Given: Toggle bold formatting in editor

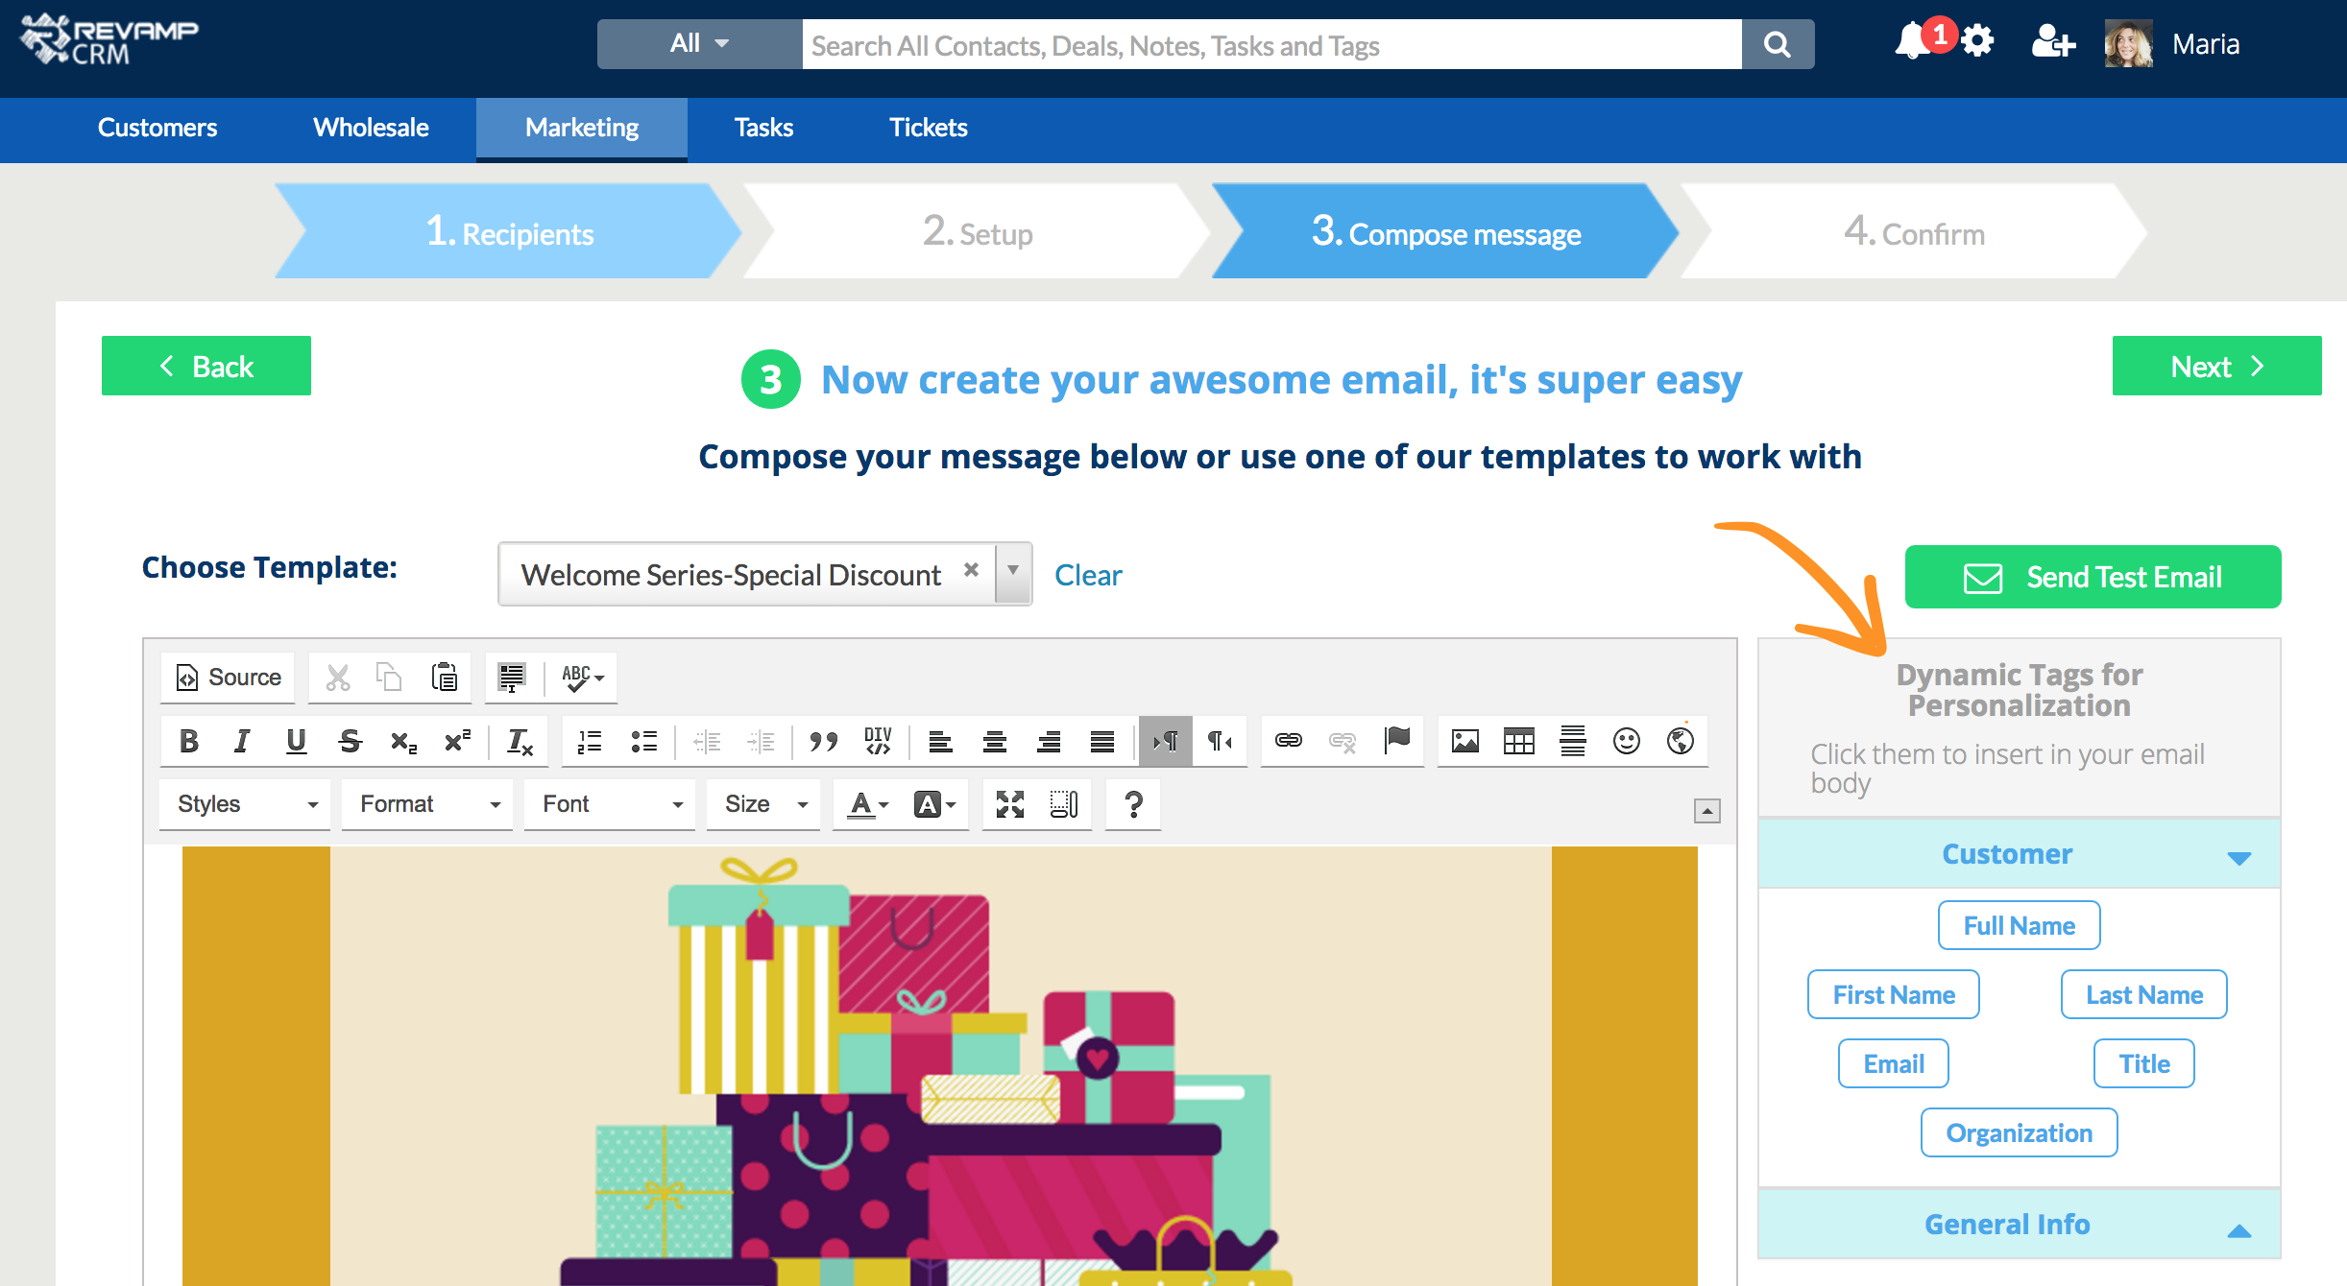Looking at the screenshot, I should coord(189,741).
